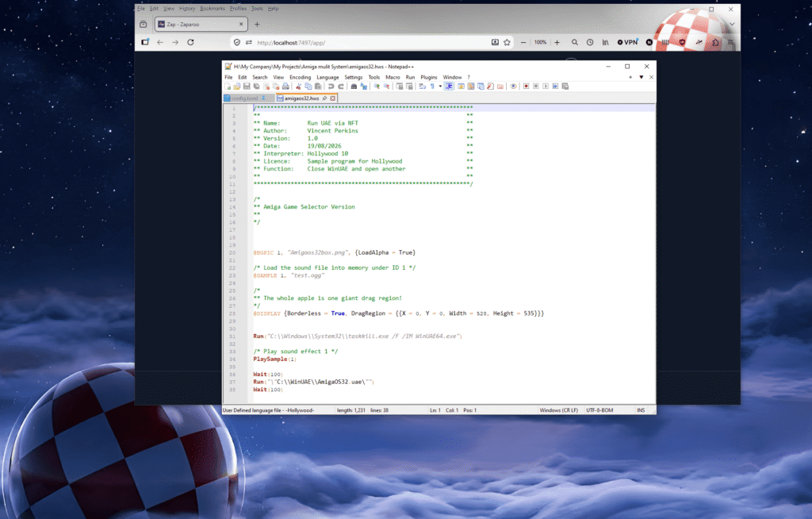Open the Settings menu
Viewport: 812px width, 519px height.
(353, 77)
